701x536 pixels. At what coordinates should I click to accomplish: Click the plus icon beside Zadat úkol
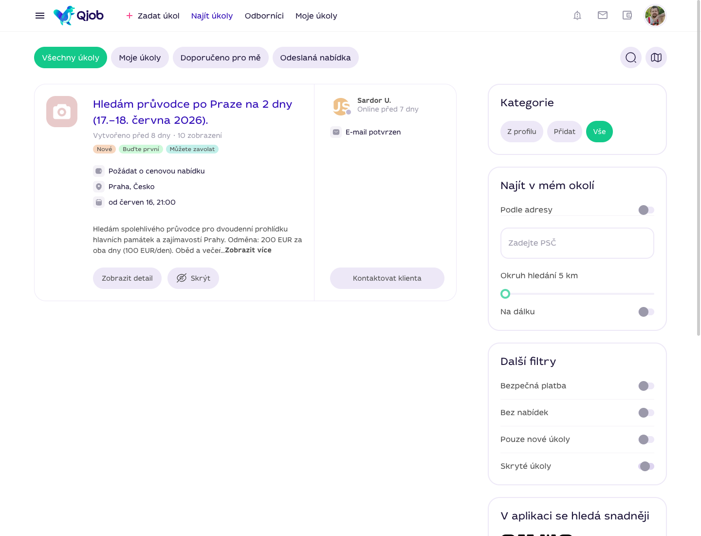pyautogui.click(x=129, y=16)
